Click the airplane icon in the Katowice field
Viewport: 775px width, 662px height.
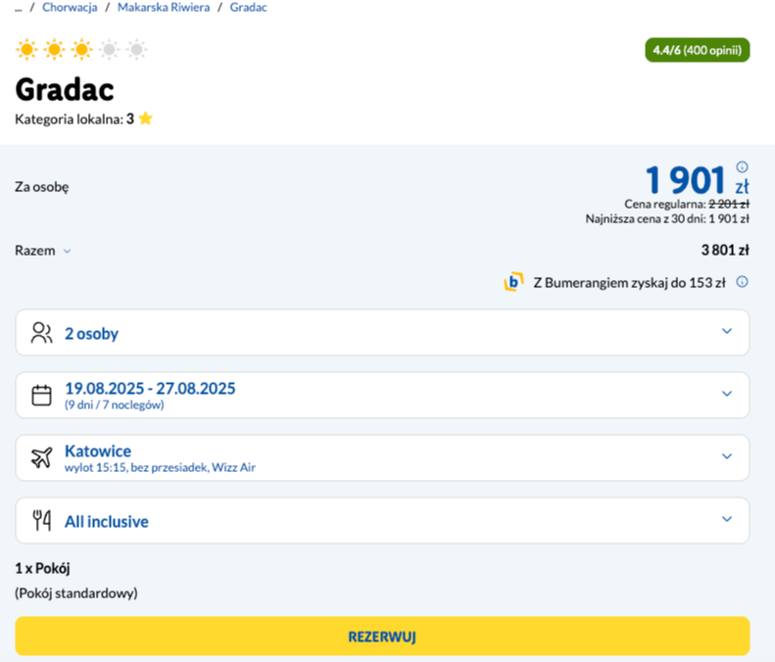(x=41, y=457)
